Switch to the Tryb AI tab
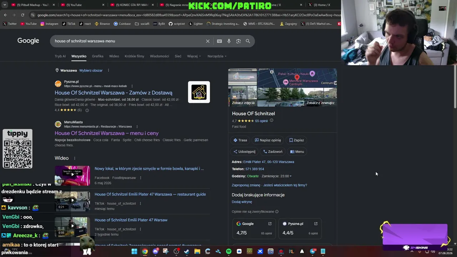The width and height of the screenshot is (457, 257). click(x=60, y=56)
